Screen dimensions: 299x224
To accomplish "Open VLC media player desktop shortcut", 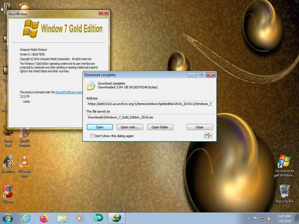I will 25,167.
